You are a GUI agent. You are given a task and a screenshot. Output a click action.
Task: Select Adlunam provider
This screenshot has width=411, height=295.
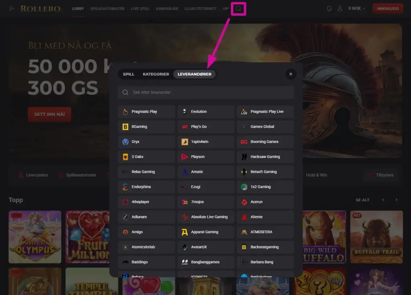coord(146,217)
